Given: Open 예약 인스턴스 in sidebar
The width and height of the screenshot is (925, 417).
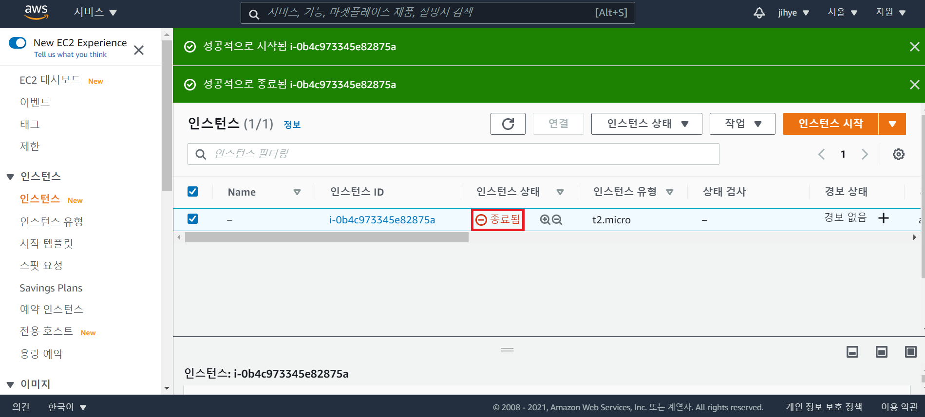Looking at the screenshot, I should tap(51, 309).
